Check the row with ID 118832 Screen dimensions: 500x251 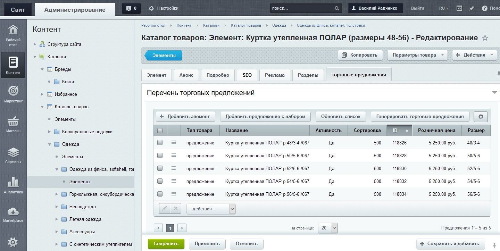tap(160, 181)
